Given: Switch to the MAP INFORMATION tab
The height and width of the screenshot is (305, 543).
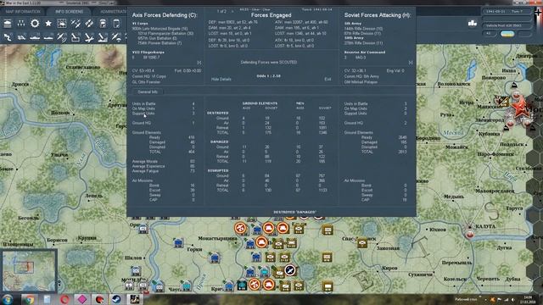Looking at the screenshot, I should pyautogui.click(x=23, y=12).
